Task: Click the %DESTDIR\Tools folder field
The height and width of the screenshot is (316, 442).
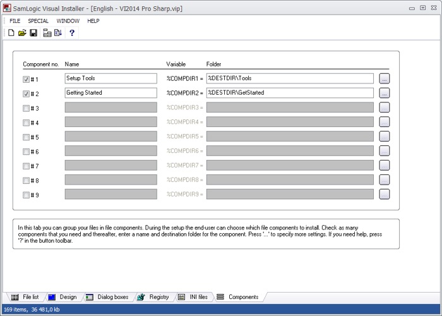Action: click(290, 78)
